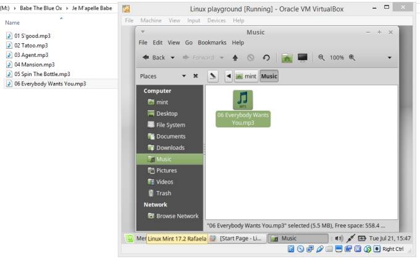Open the Computer toolbar icon
This screenshot has height=259, width=420.
point(303,57)
